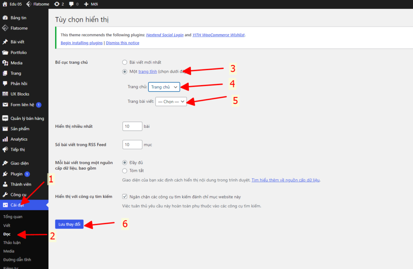Image resolution: width=413 pixels, height=269 pixels.
Task: Expand the 'Trang bài viết' dropdown
Action: coord(171,102)
